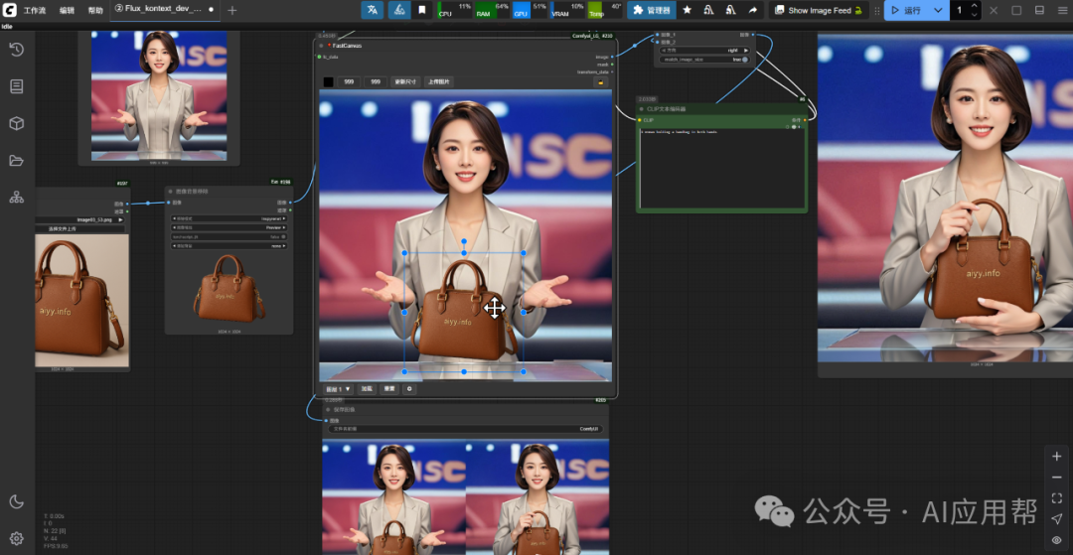Open the queue history sidebar icon
The width and height of the screenshot is (1073, 555).
[17, 50]
